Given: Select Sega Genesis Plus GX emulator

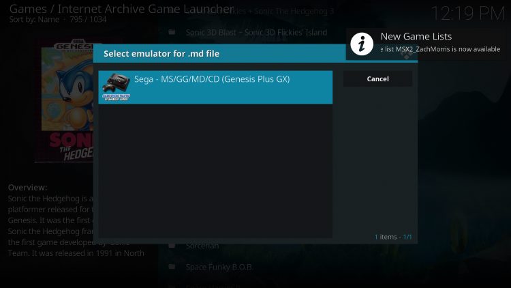Looking at the screenshot, I should (215, 87).
